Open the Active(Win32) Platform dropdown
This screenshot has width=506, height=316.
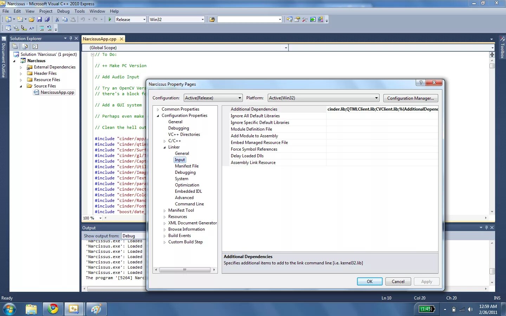click(324, 98)
